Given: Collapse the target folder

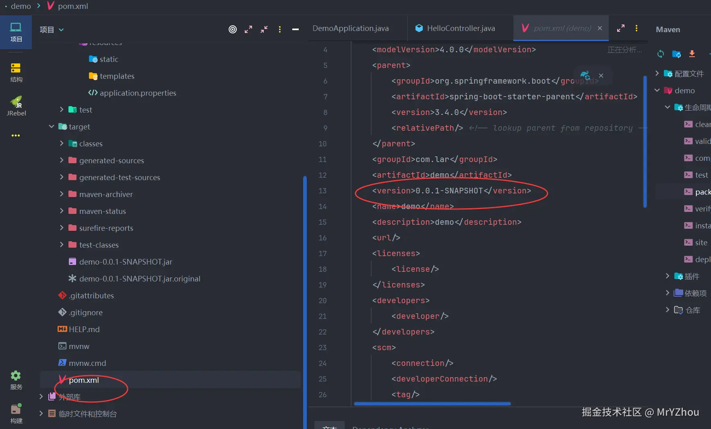Looking at the screenshot, I should click(51, 126).
